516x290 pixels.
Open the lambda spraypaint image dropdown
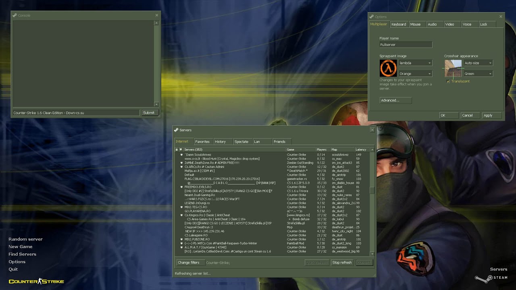pos(415,63)
